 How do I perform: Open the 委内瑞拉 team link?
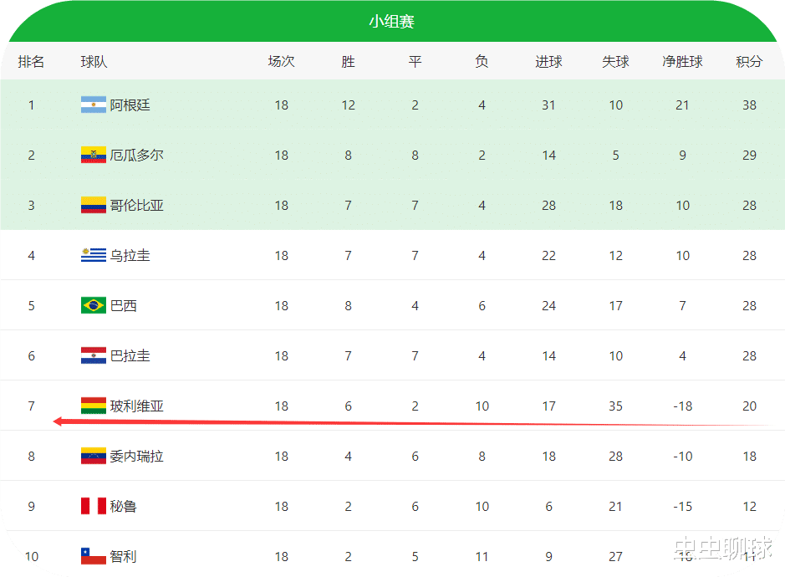(x=137, y=457)
